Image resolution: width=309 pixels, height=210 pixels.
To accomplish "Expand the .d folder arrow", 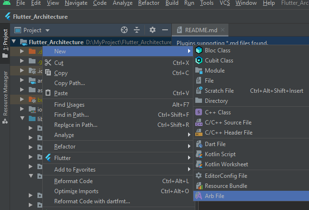I will [22, 51].
